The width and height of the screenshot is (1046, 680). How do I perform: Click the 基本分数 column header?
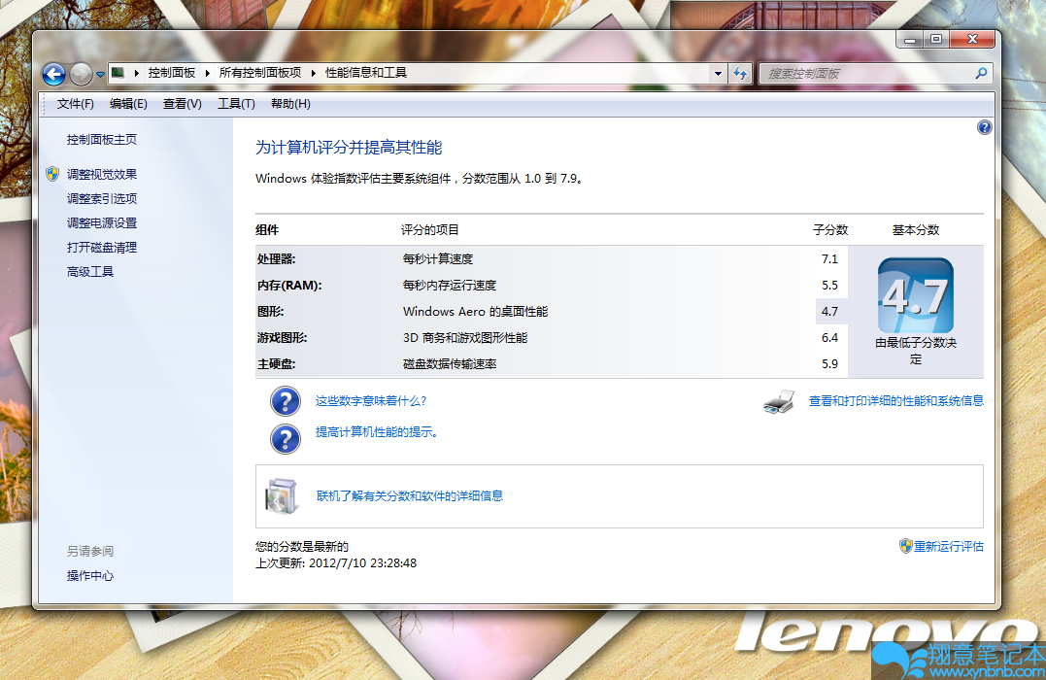pyautogui.click(x=916, y=230)
